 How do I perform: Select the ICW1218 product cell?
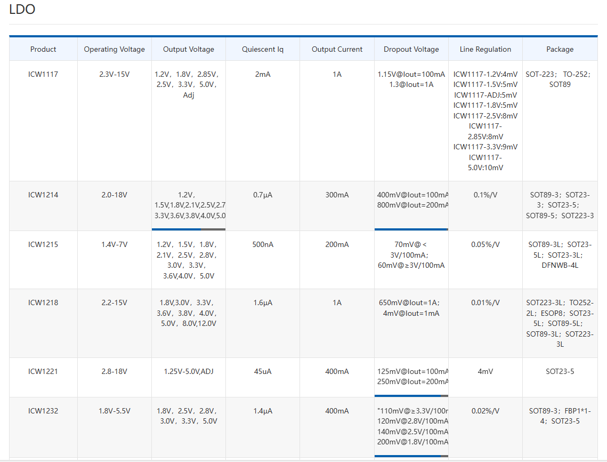[x=43, y=302]
